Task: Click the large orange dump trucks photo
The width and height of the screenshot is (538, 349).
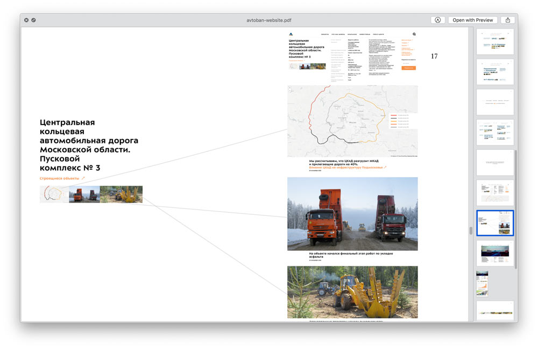Action: [352, 214]
